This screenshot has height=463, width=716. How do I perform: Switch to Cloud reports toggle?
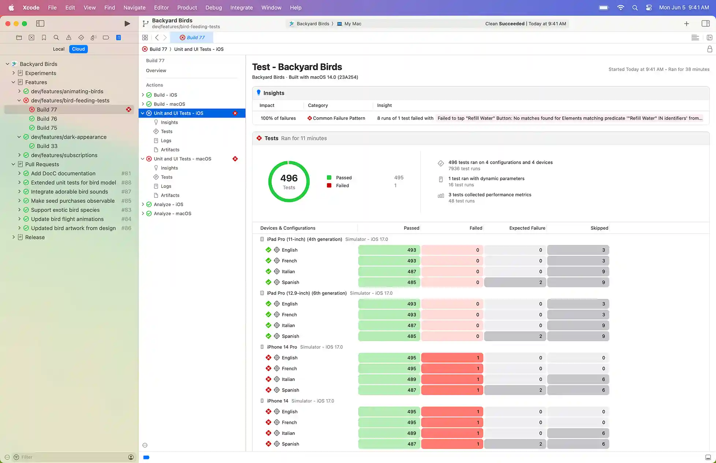78,49
